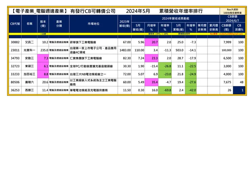Select pink monthly growth cell 35.4
251x177 pixels.
pos(151,82)
